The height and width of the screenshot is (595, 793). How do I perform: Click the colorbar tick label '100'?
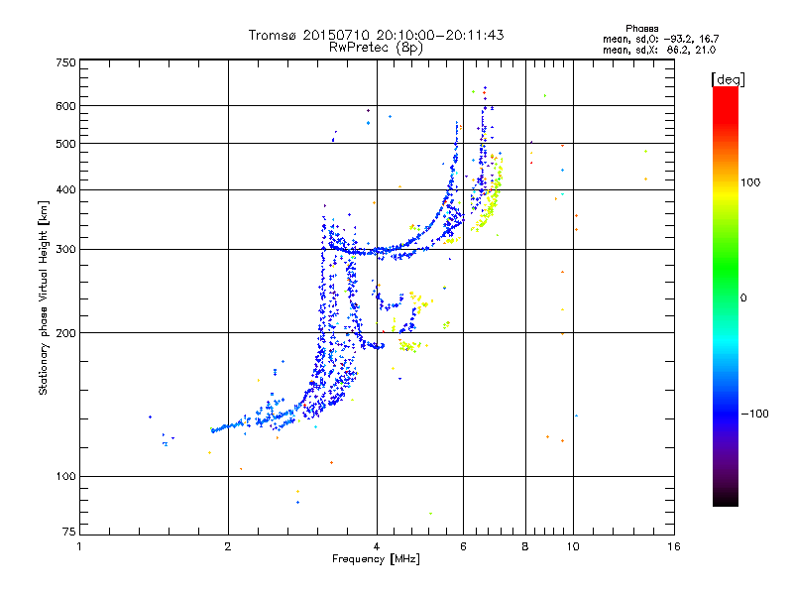(x=750, y=182)
